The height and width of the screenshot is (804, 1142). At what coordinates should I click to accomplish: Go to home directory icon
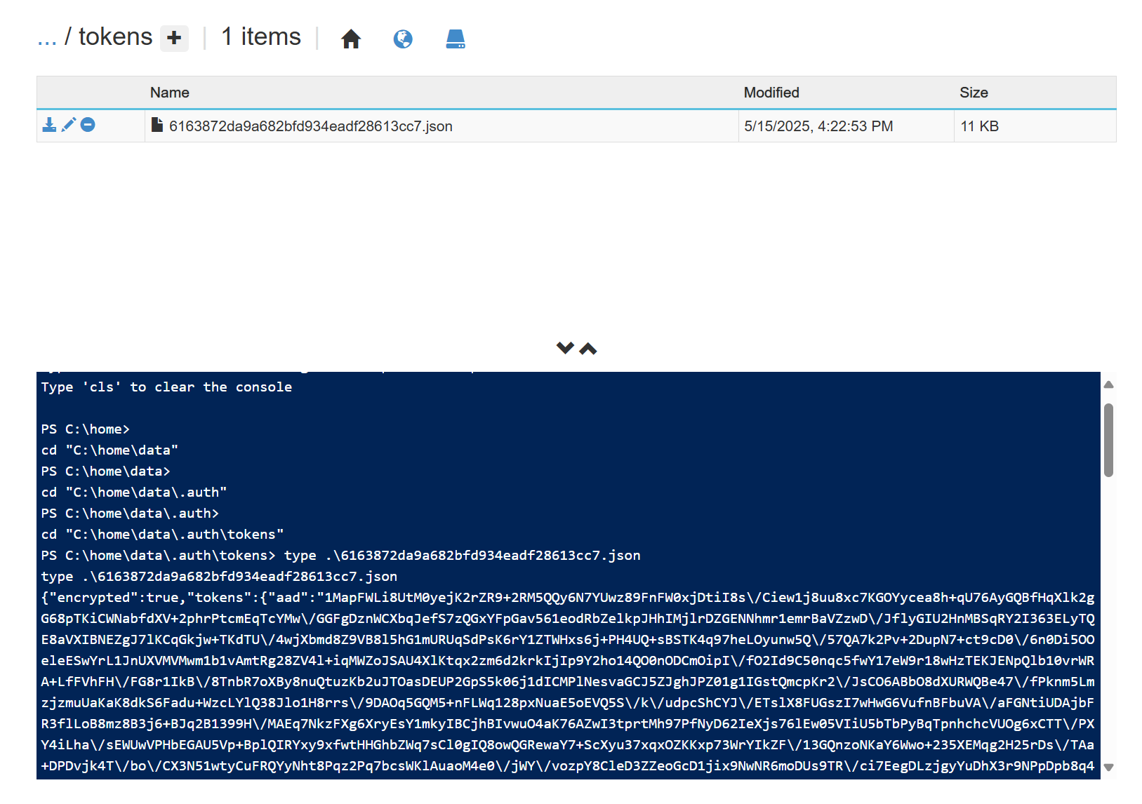coord(351,39)
